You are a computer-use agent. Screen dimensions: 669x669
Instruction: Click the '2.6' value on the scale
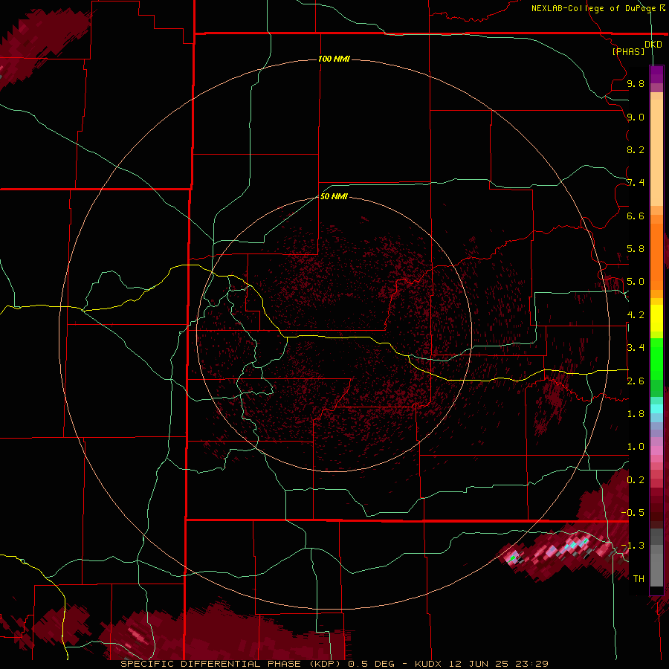point(636,381)
